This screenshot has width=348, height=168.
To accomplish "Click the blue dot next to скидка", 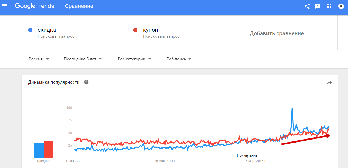I will pos(30,30).
